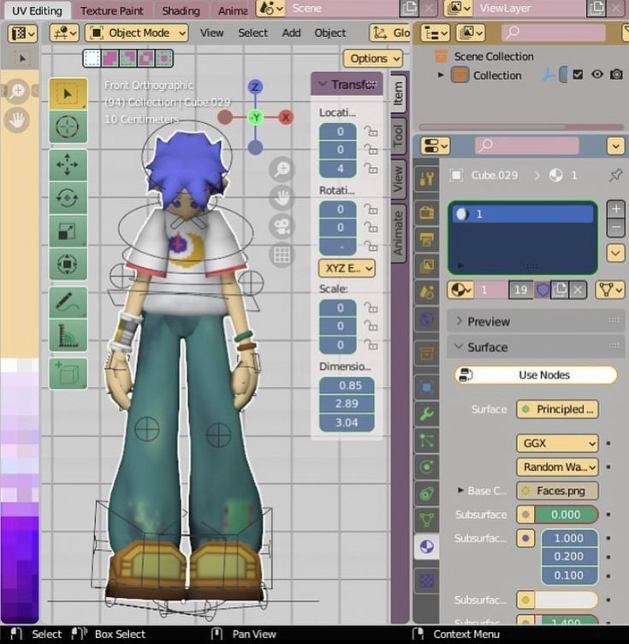Click the zoom magnifier gizmo in the viewport
629x644 pixels.
[282, 170]
